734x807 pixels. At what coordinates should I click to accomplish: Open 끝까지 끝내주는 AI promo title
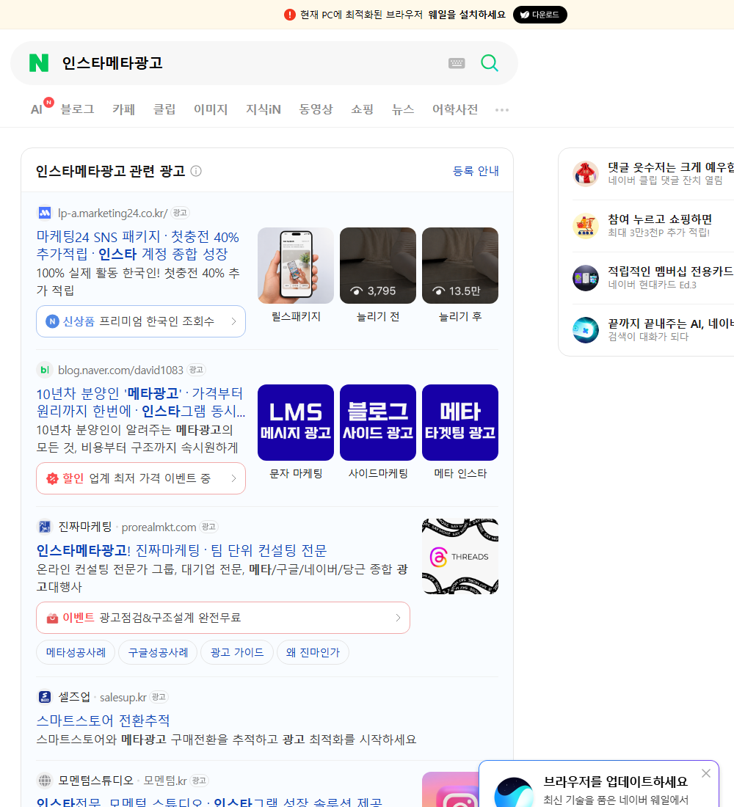[671, 324]
